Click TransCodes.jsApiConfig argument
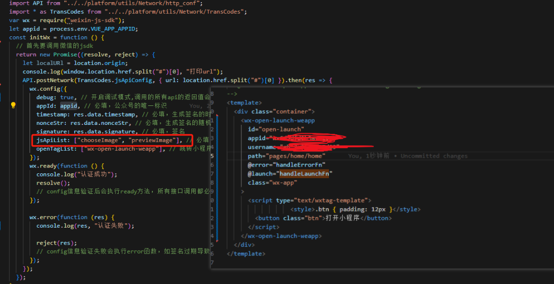 (115, 80)
